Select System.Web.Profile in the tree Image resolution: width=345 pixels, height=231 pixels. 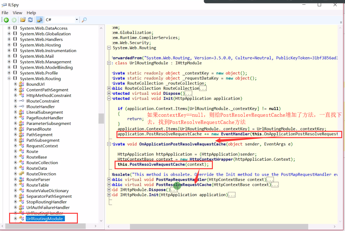[x=39, y=73]
